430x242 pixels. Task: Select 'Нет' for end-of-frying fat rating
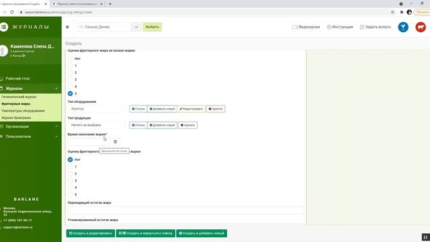tap(70, 159)
